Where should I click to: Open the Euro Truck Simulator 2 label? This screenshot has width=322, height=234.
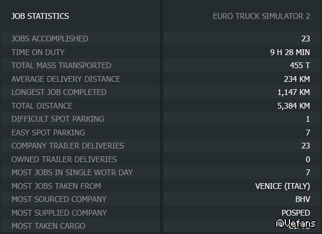coord(261,16)
